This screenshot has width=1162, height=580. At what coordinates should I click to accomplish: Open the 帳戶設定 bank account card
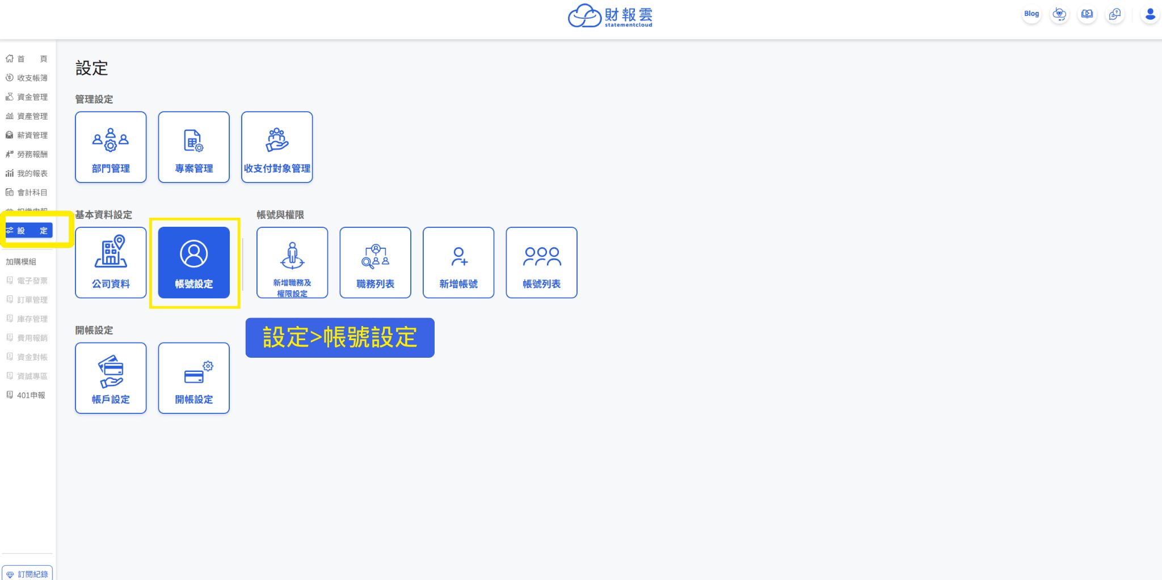click(111, 378)
